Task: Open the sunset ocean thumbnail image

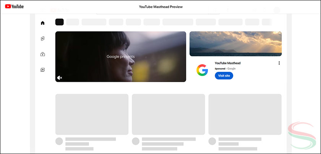Action: point(235,44)
